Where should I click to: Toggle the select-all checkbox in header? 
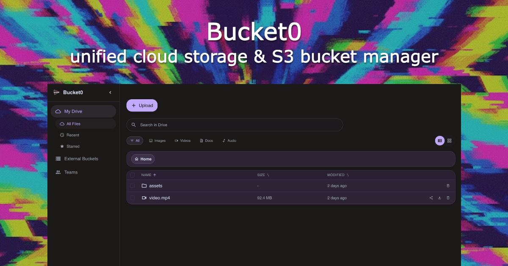pos(132,175)
